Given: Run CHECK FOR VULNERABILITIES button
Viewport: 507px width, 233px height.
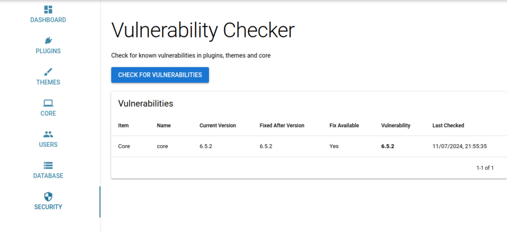Looking at the screenshot, I should point(160,75).
